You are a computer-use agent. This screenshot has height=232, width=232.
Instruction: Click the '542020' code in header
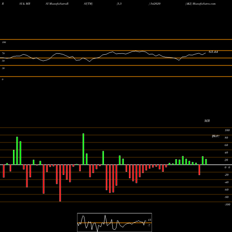(155, 4)
